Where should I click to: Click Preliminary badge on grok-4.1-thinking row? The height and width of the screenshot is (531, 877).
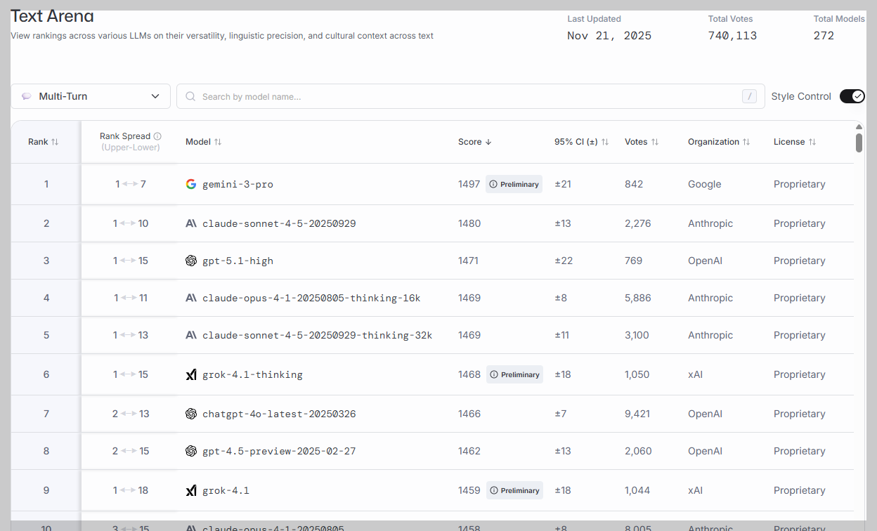tap(514, 374)
